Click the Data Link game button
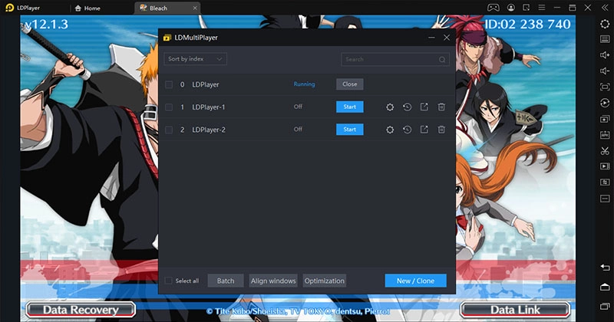The image size is (614, 322). coord(515,310)
